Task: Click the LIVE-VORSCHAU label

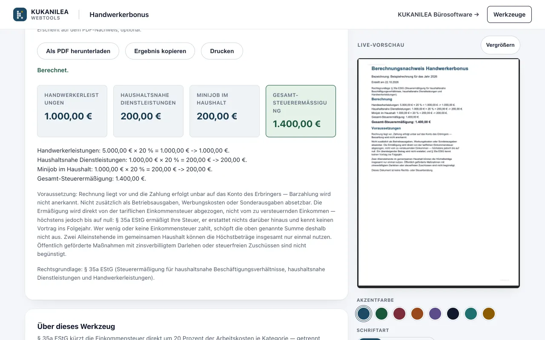Action: pyautogui.click(x=381, y=45)
